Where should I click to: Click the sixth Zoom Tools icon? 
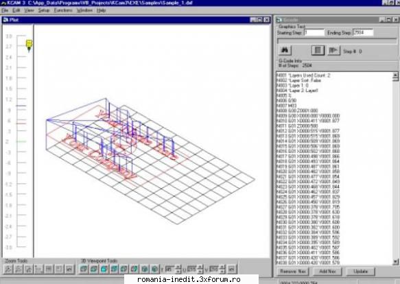[x=59, y=269]
